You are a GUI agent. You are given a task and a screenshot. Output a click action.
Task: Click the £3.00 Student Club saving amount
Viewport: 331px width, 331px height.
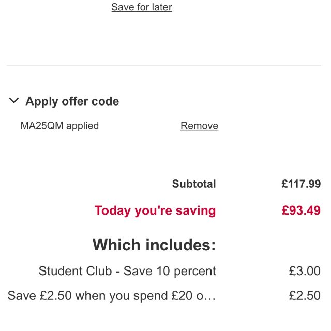click(305, 271)
